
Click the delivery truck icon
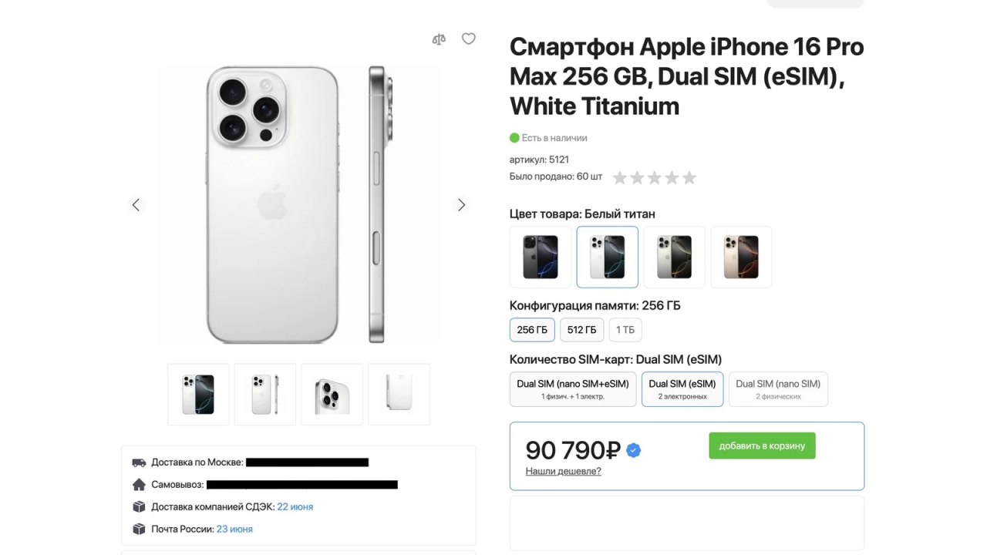pyautogui.click(x=139, y=462)
